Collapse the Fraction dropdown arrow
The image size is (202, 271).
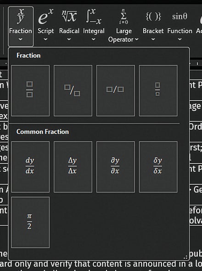[x=20, y=39]
